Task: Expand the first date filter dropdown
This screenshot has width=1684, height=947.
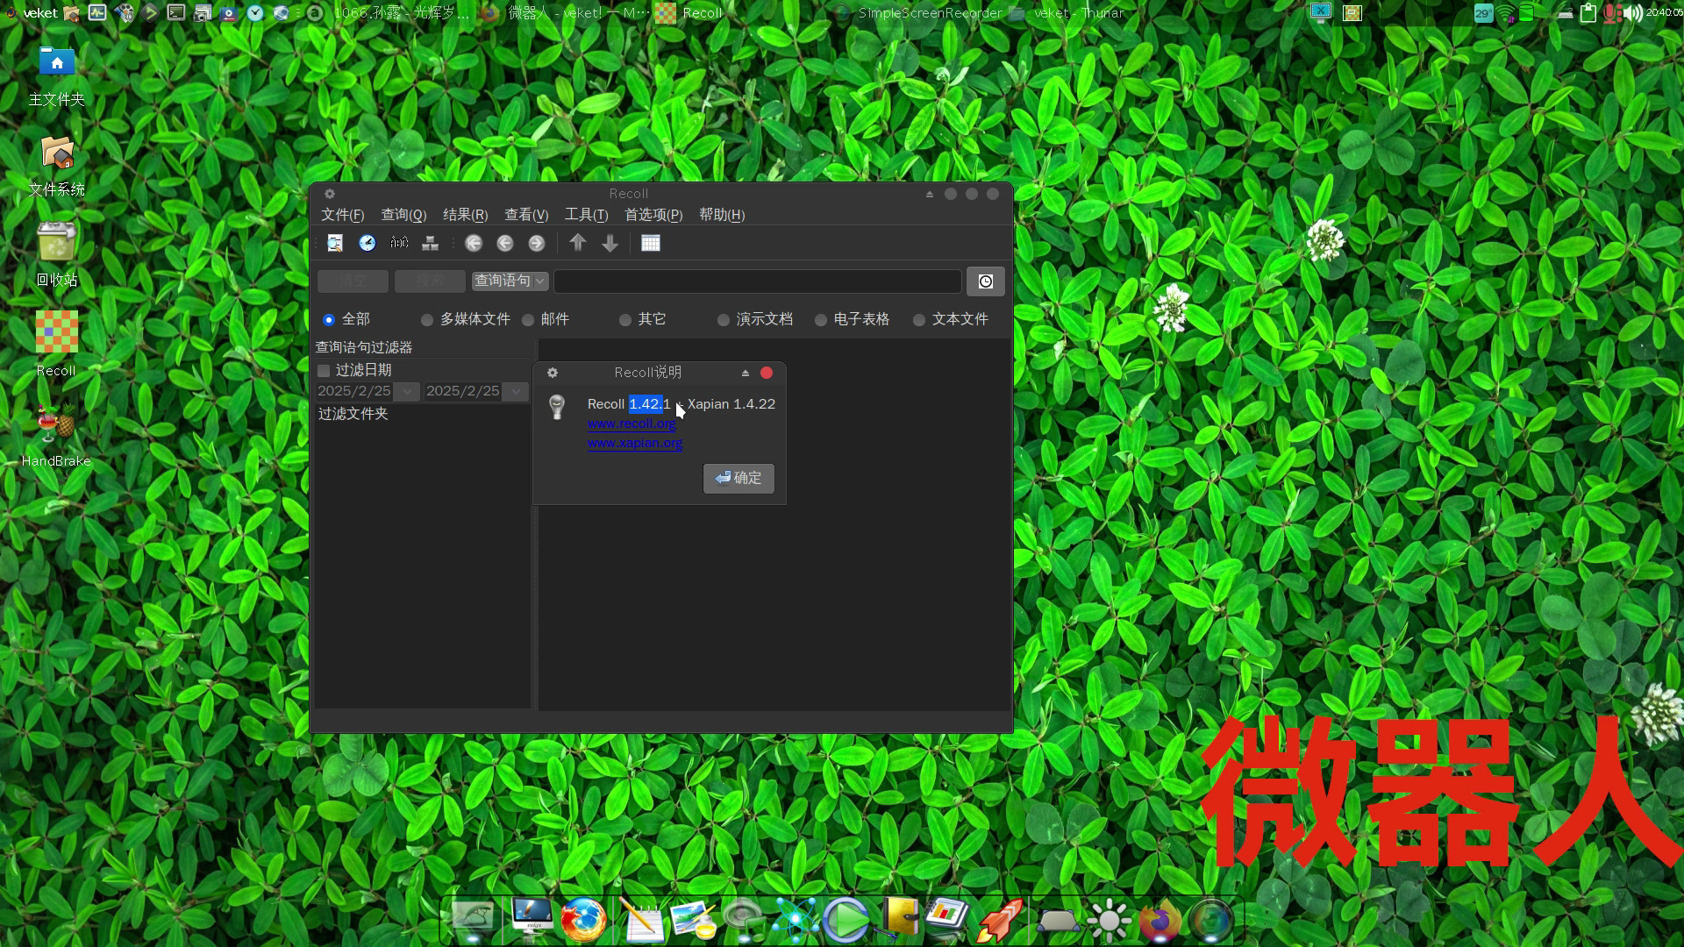Action: tap(407, 392)
